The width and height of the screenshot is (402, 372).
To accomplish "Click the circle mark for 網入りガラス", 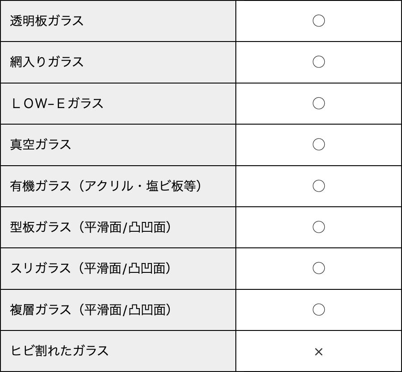I will (318, 62).
